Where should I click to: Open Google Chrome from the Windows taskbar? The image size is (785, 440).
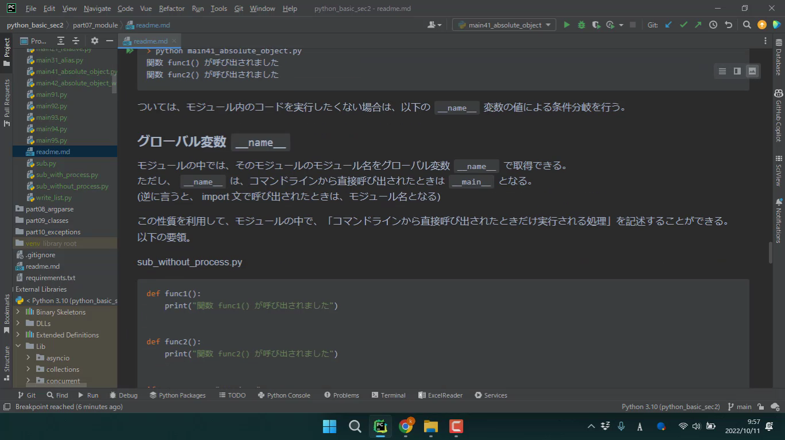point(406,426)
